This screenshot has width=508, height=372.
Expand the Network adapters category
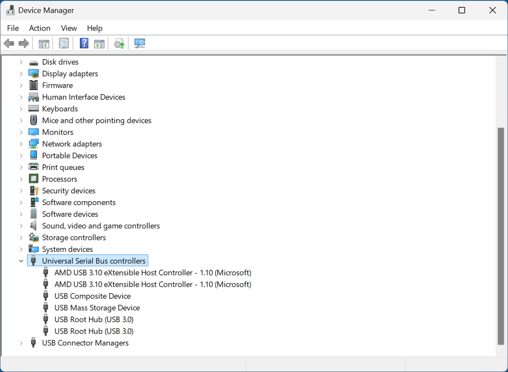(x=21, y=144)
